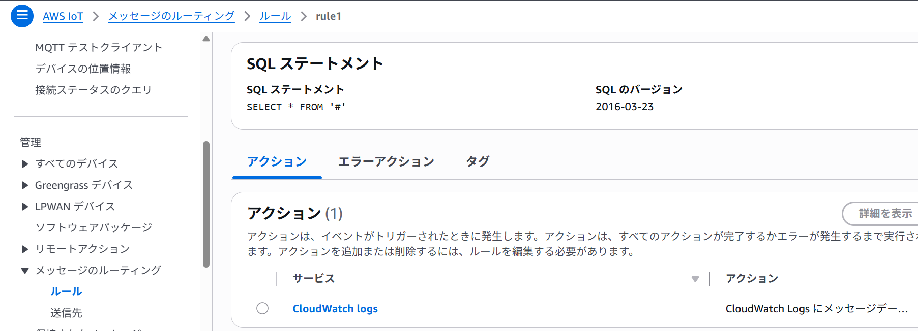Open デバイスの位置情報 in sidebar
The height and width of the screenshot is (331, 918).
83,69
